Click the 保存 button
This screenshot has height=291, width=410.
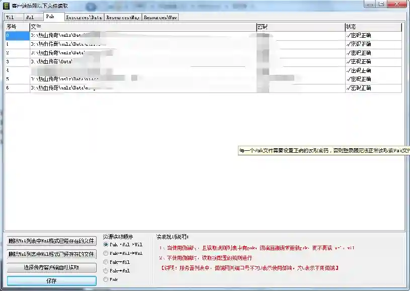(x=51, y=281)
